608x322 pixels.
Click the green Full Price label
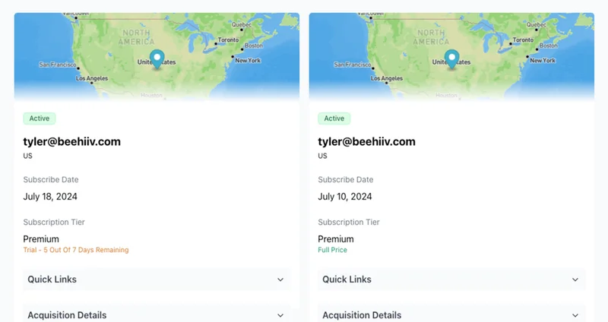[x=334, y=250]
